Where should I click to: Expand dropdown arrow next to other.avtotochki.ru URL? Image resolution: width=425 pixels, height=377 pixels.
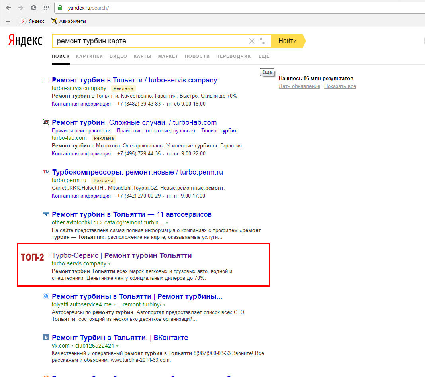[167, 223]
